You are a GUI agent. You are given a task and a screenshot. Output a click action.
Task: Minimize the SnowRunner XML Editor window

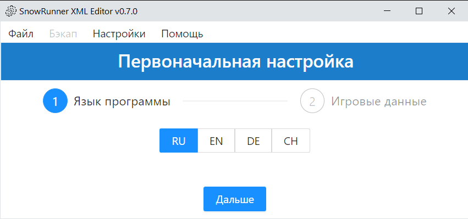pos(387,12)
